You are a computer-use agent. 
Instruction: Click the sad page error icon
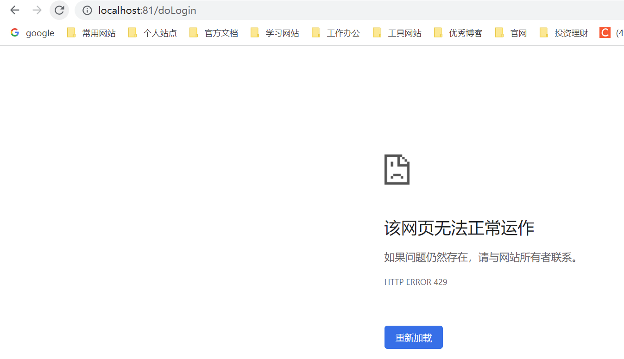[397, 169]
